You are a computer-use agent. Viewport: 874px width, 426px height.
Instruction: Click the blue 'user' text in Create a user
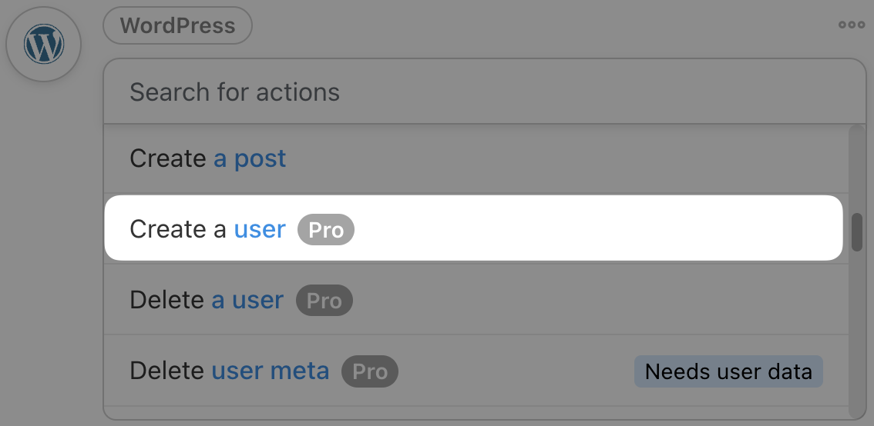(260, 229)
